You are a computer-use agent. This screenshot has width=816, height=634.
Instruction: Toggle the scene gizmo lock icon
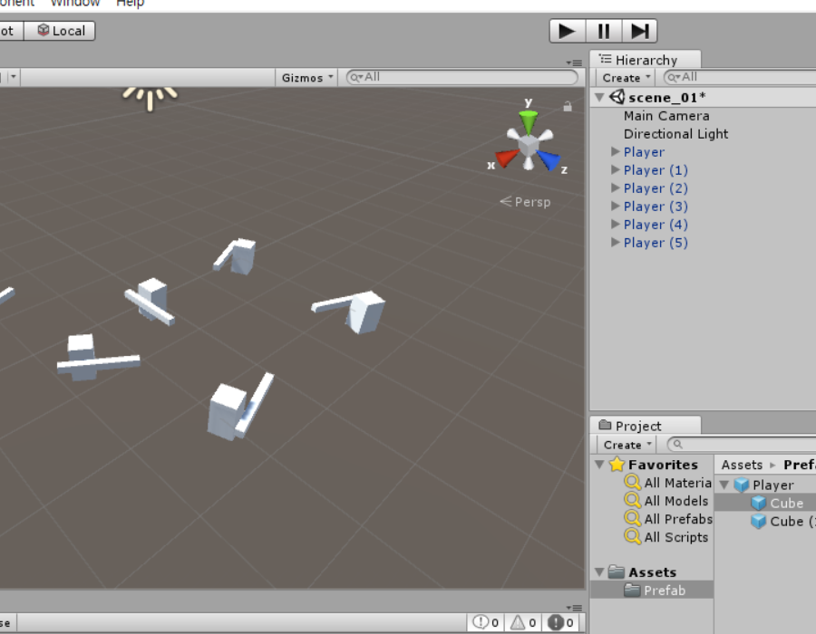[568, 107]
